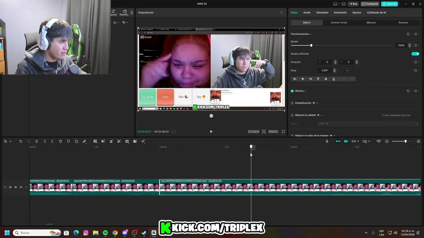Click the audio waveform separation icon
This screenshot has height=238, width=424.
tap(143, 141)
